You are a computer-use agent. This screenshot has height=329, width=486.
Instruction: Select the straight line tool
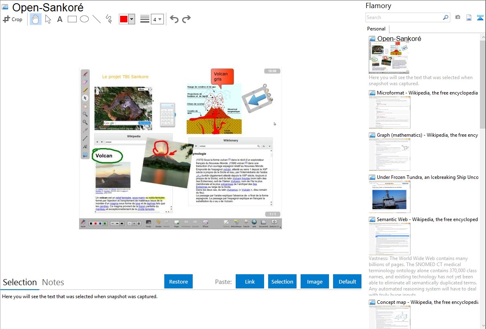coord(97,19)
